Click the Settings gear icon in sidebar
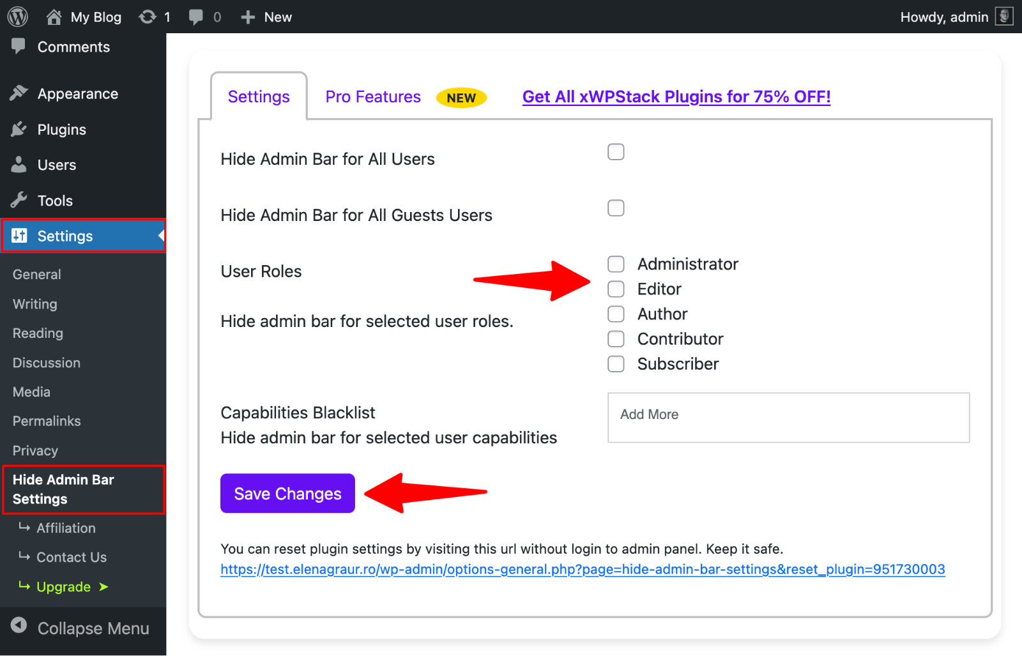 coord(20,236)
